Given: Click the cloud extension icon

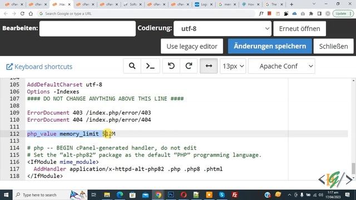Looking at the screenshot, I should coord(294,13).
